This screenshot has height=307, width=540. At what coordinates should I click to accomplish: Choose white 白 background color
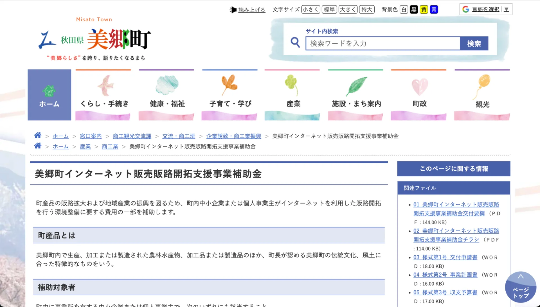click(404, 10)
